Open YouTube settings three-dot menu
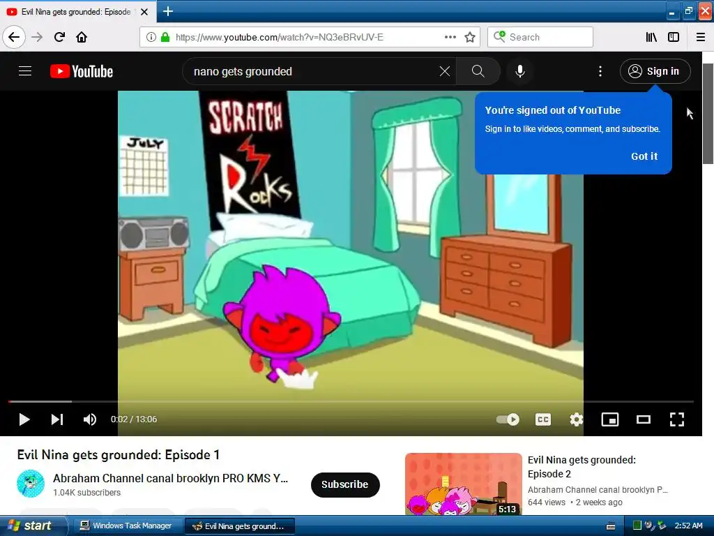This screenshot has width=714, height=536. coord(600,71)
